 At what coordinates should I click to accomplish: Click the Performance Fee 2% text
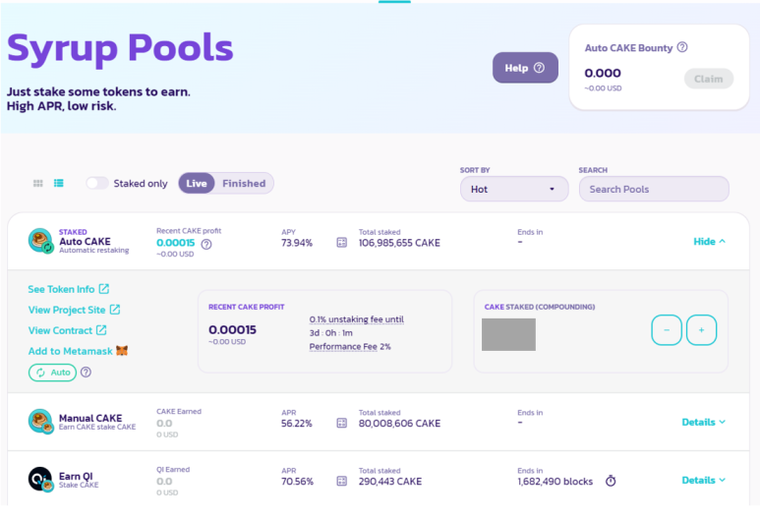pos(350,347)
